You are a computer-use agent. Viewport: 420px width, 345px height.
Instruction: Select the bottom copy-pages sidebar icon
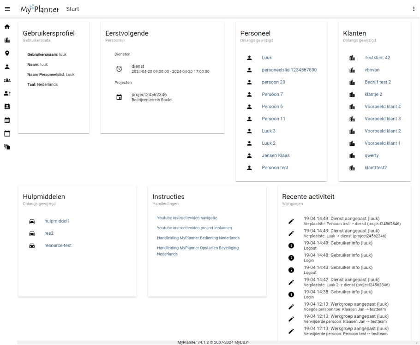7,147
